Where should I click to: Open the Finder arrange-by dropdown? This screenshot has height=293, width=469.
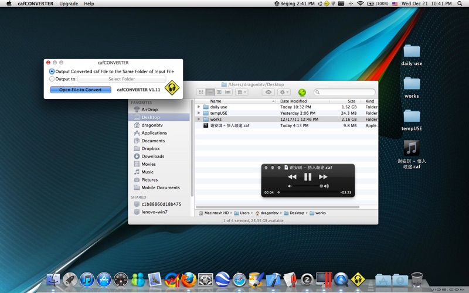[242, 92]
